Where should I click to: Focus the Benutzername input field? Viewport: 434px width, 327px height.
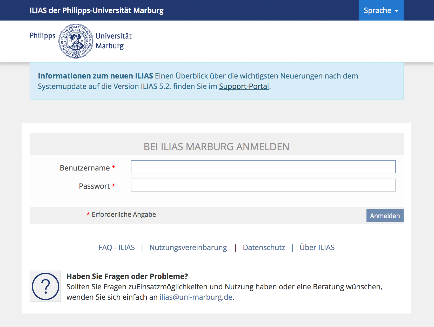coord(263,167)
